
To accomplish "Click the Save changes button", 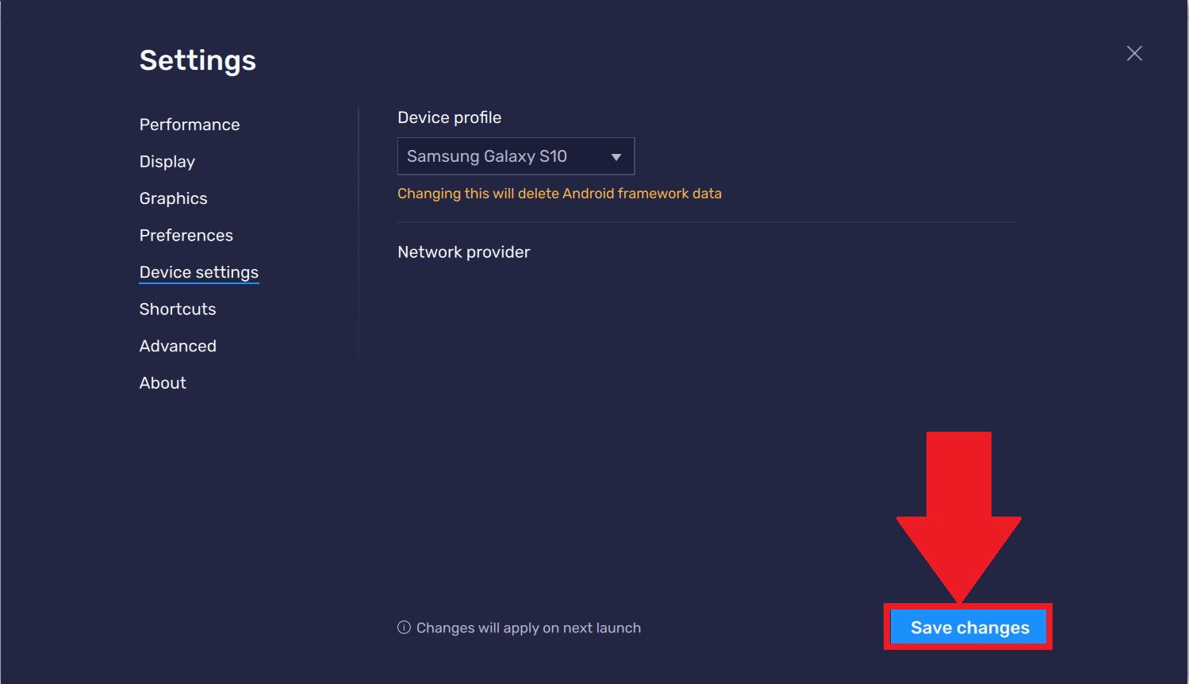I will [968, 628].
